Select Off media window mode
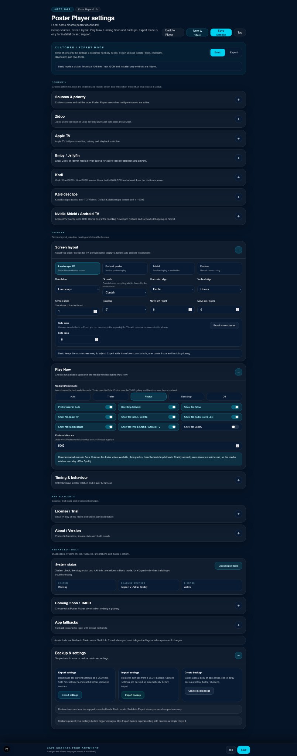 (224, 396)
